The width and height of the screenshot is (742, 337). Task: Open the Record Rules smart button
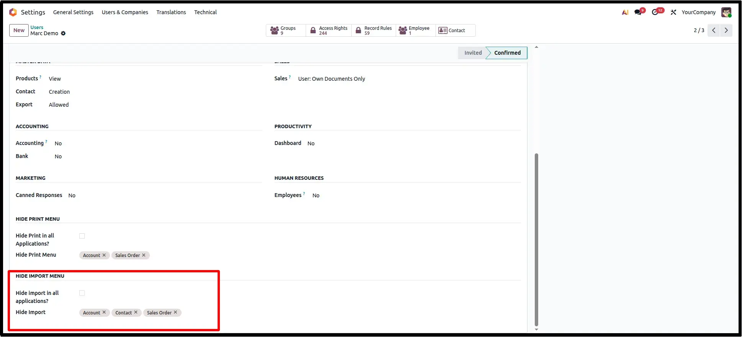tap(373, 30)
